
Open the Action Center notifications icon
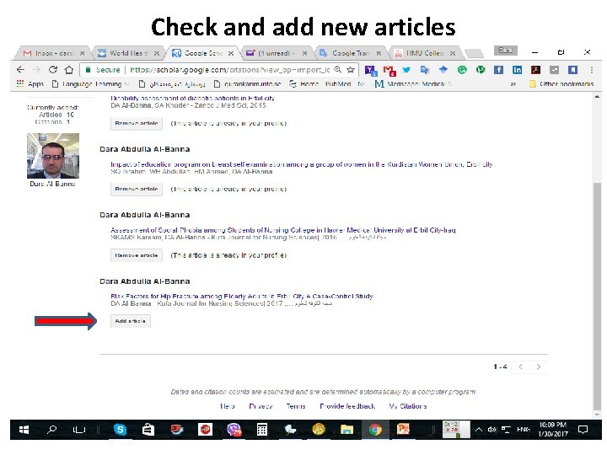pos(583,430)
